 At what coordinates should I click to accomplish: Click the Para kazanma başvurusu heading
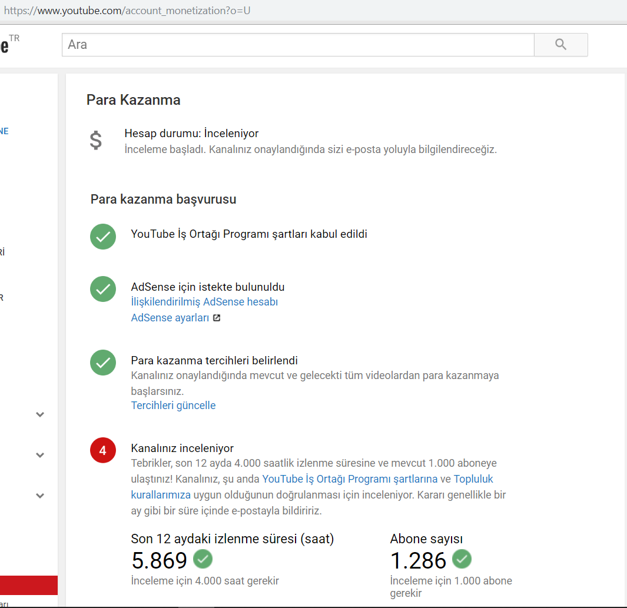pyautogui.click(x=163, y=199)
